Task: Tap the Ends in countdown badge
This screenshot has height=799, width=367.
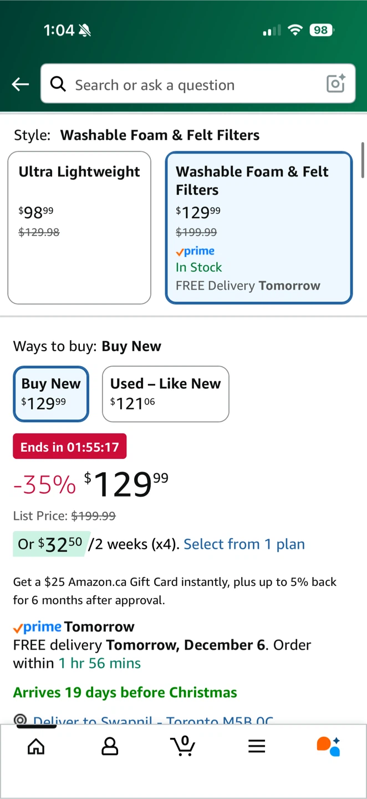Action: pyautogui.click(x=70, y=447)
